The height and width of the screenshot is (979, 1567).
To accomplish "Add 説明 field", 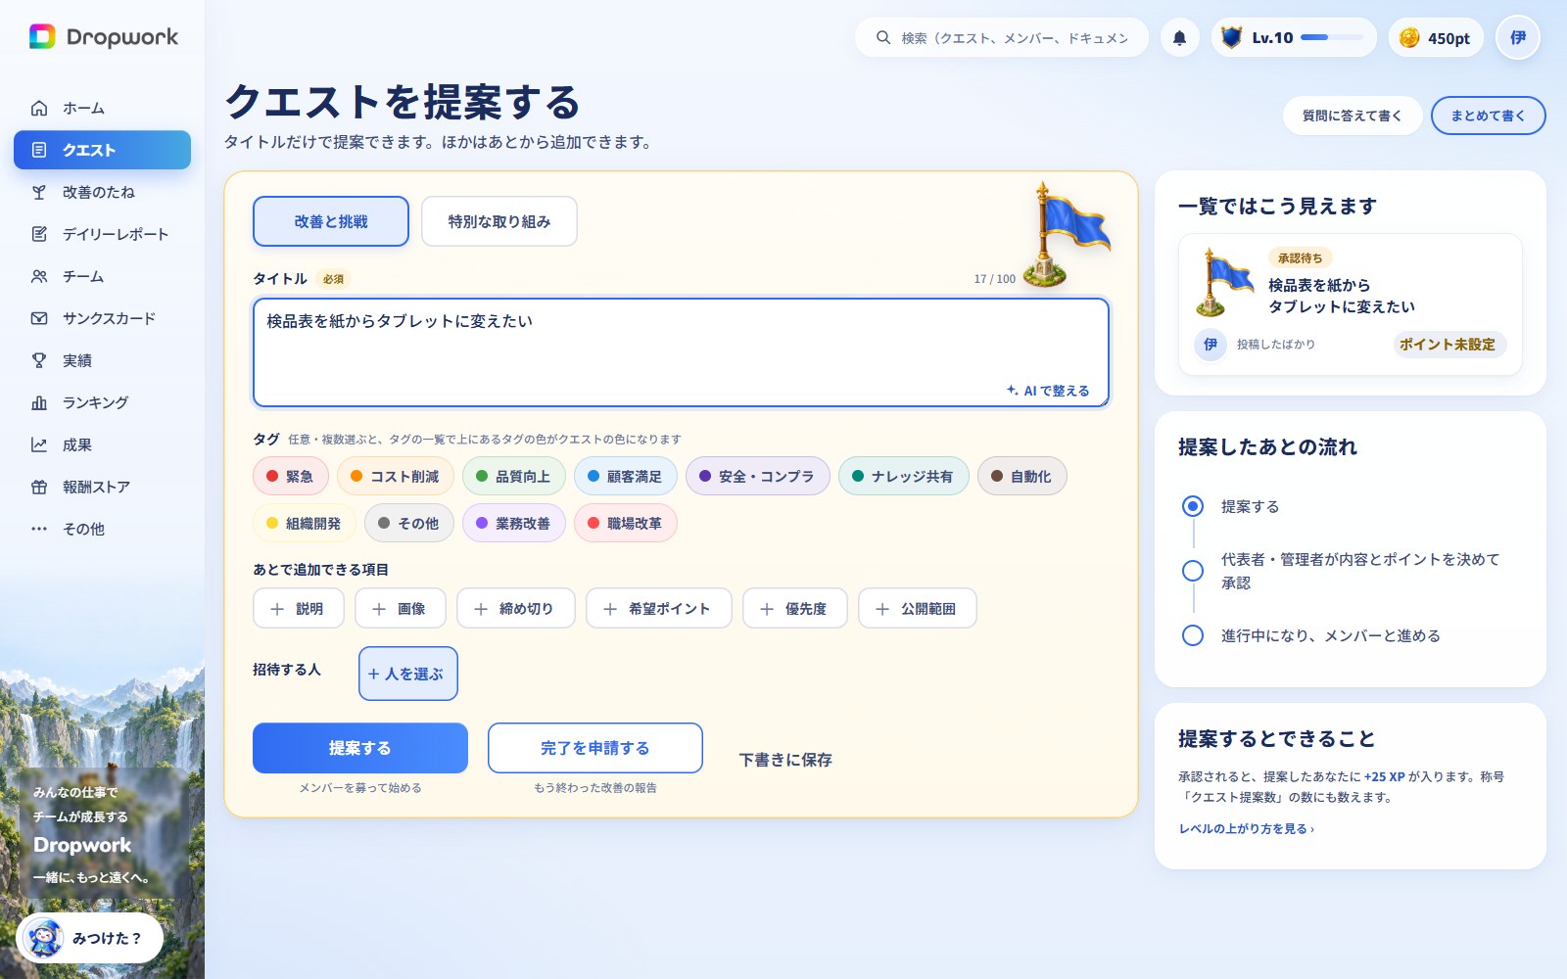I will 299,608.
